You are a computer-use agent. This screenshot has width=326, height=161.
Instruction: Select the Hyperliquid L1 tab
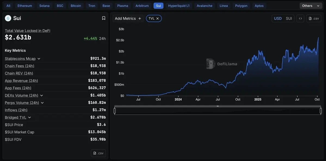[179, 6]
